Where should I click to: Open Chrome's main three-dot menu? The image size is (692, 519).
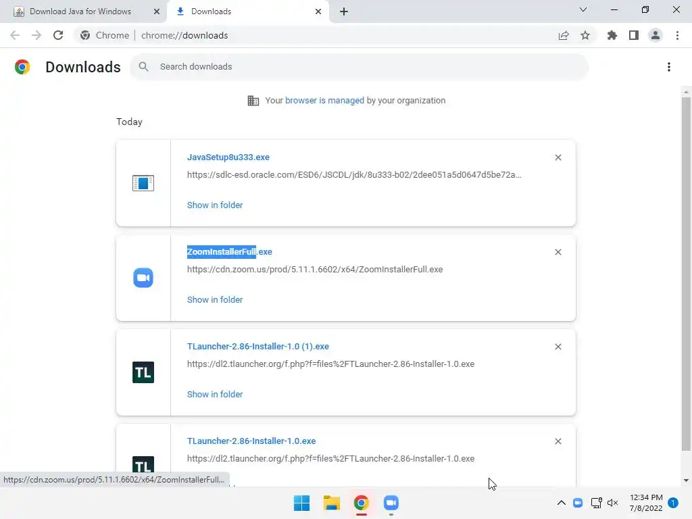[677, 35]
